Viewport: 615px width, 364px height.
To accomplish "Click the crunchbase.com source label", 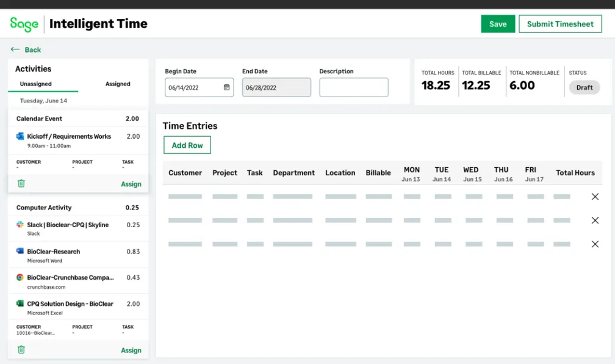I will coord(46,287).
